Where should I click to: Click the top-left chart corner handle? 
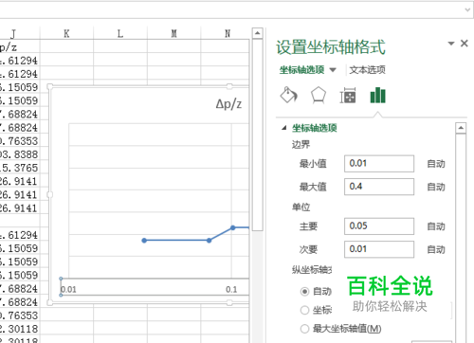coord(49,86)
